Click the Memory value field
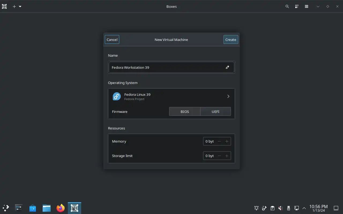Screen dimensions: 343x214 click(x=210, y=141)
